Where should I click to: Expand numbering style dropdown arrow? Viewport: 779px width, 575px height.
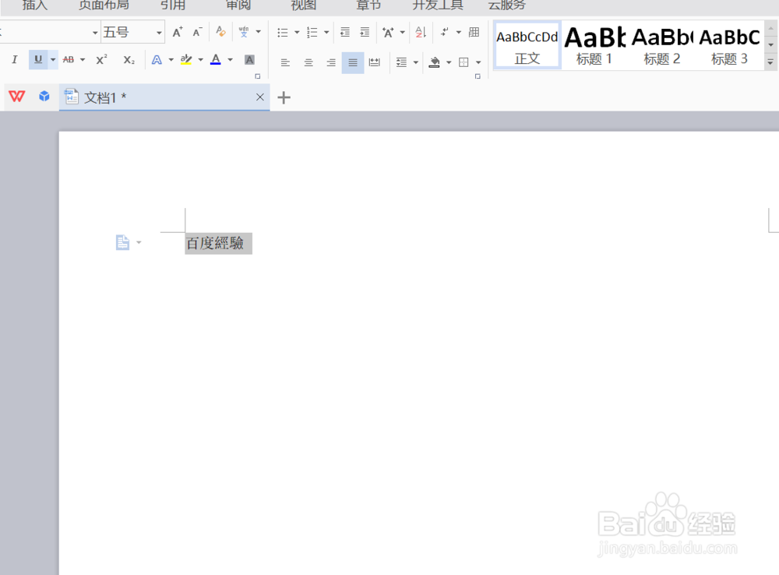(x=326, y=32)
